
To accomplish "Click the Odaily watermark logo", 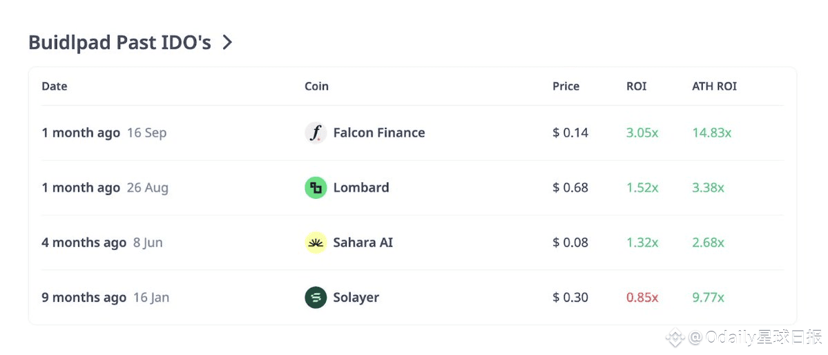I will 677,337.
